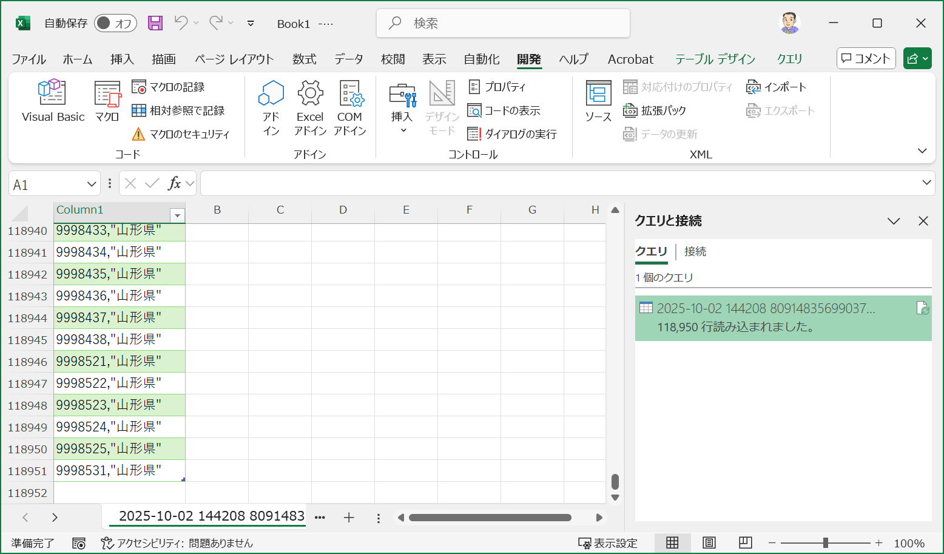Open the COM Add-ins (COM アドイン) dialog

point(350,107)
